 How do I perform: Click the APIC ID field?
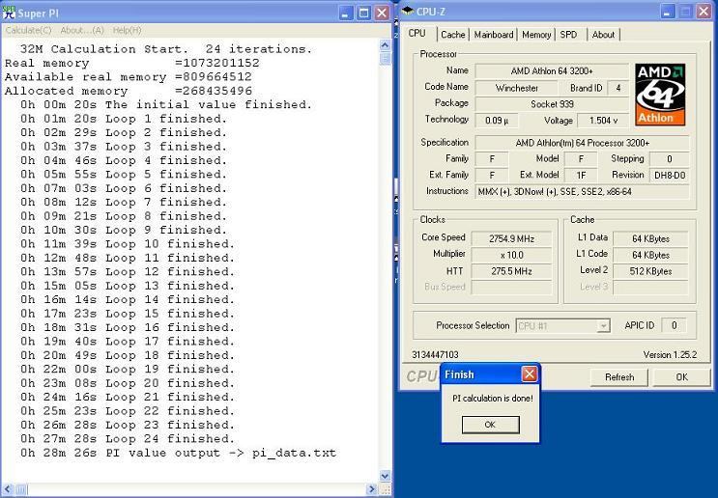pos(674,325)
